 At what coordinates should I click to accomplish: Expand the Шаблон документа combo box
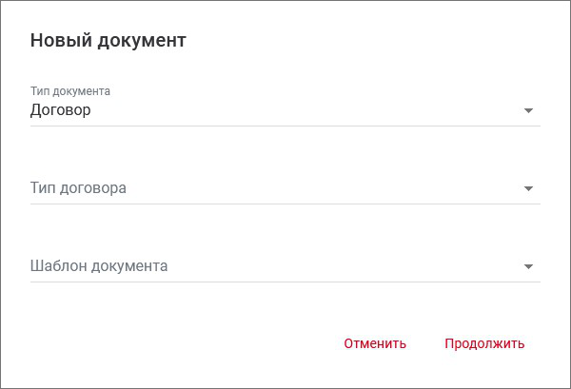(x=285, y=266)
